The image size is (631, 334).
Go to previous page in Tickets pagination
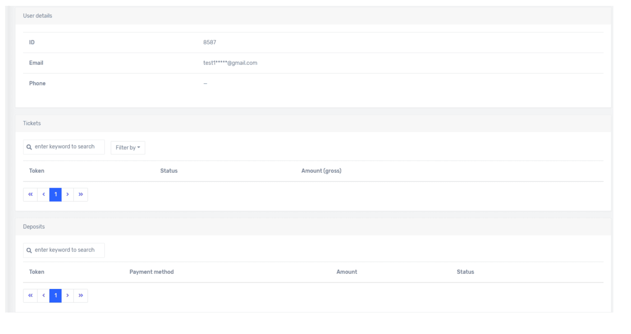(x=44, y=194)
